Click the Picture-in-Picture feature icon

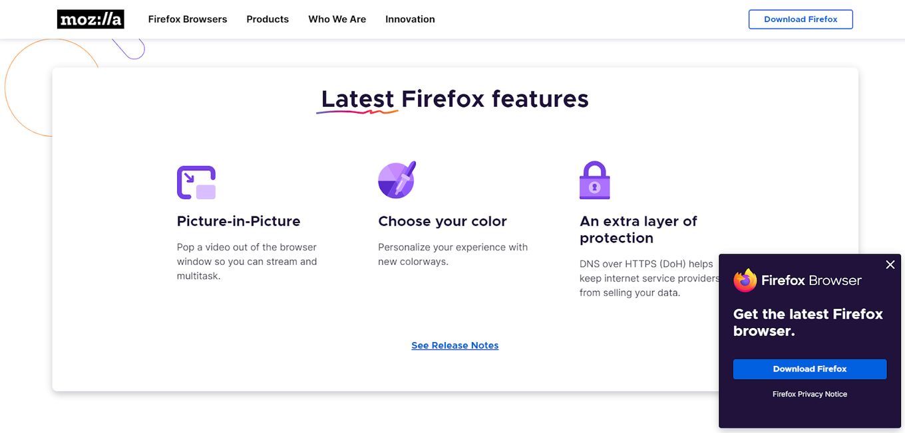[196, 183]
